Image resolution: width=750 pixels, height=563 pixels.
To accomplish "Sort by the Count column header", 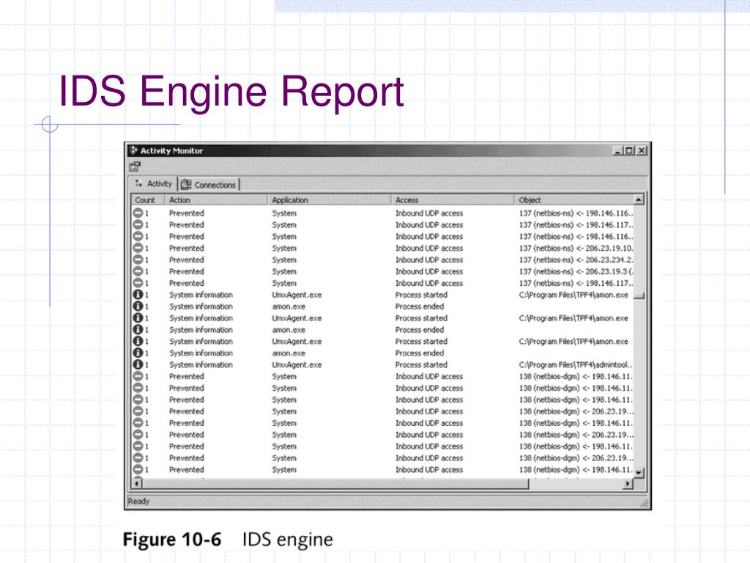I will [148, 200].
